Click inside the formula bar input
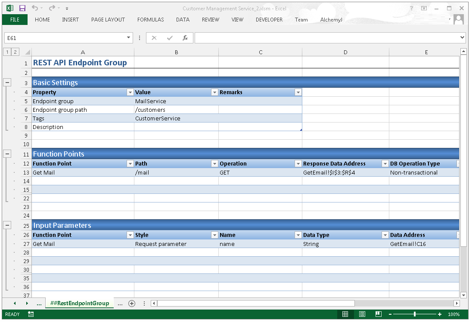The width and height of the screenshot is (469, 322). (x=327, y=38)
